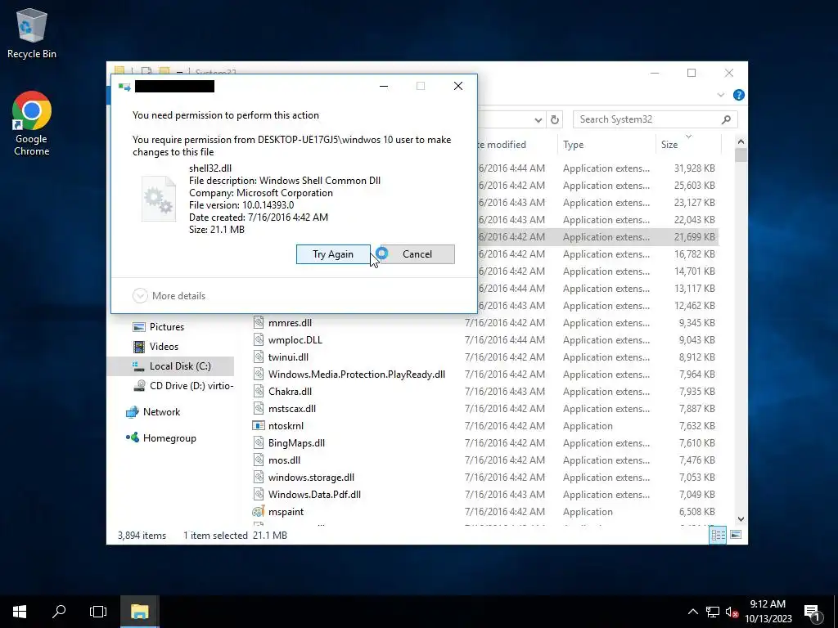Image resolution: width=838 pixels, height=628 pixels.
Task: Switch to details view layout icon
Action: 718,535
